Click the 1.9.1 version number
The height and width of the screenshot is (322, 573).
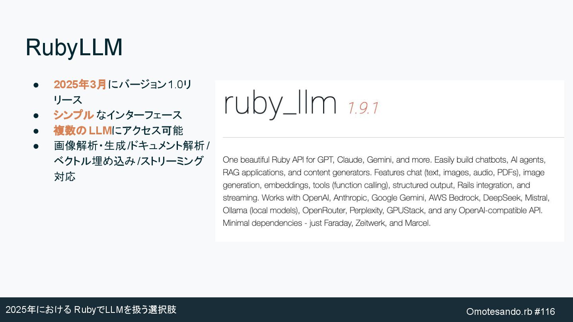(x=363, y=108)
